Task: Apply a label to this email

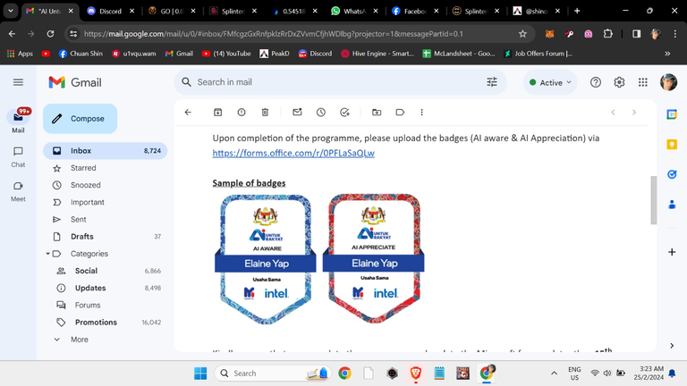Action: (x=400, y=113)
